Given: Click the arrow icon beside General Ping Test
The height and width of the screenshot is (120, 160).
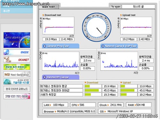Looking at the screenshot, I should [44, 46].
